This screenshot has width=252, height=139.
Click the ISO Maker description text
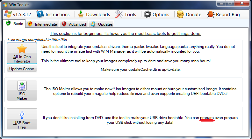(x=140, y=91)
